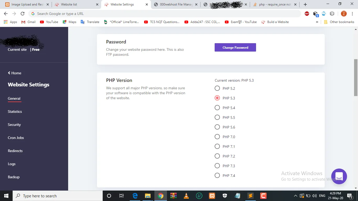Open Sublime Text from taskbar
The width and height of the screenshot is (358, 201).
pos(251,196)
